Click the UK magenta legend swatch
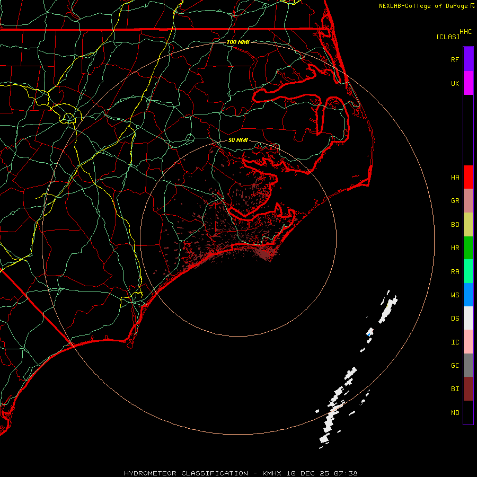Screen dimensions: 477x477 coord(468,83)
